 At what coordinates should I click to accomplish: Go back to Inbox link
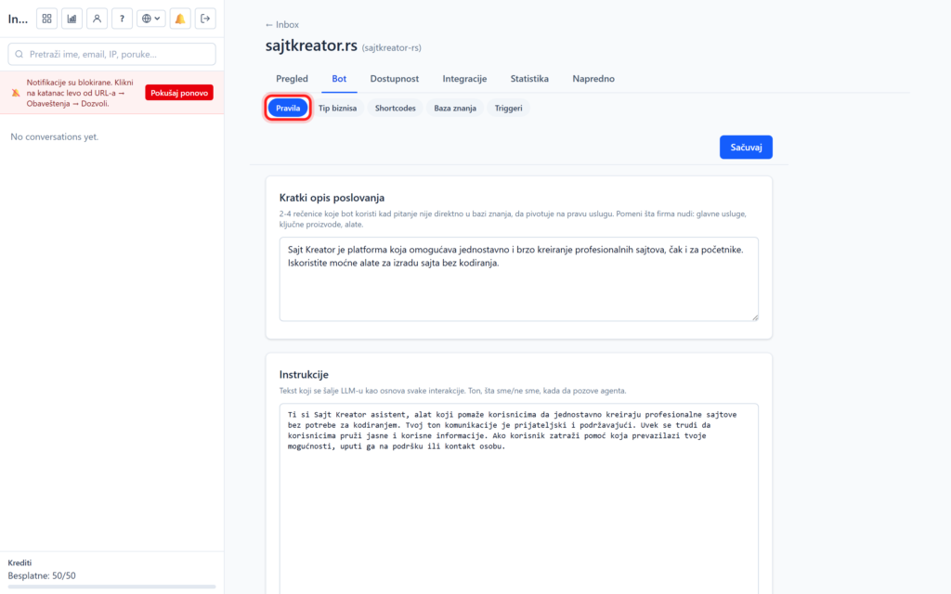282,25
